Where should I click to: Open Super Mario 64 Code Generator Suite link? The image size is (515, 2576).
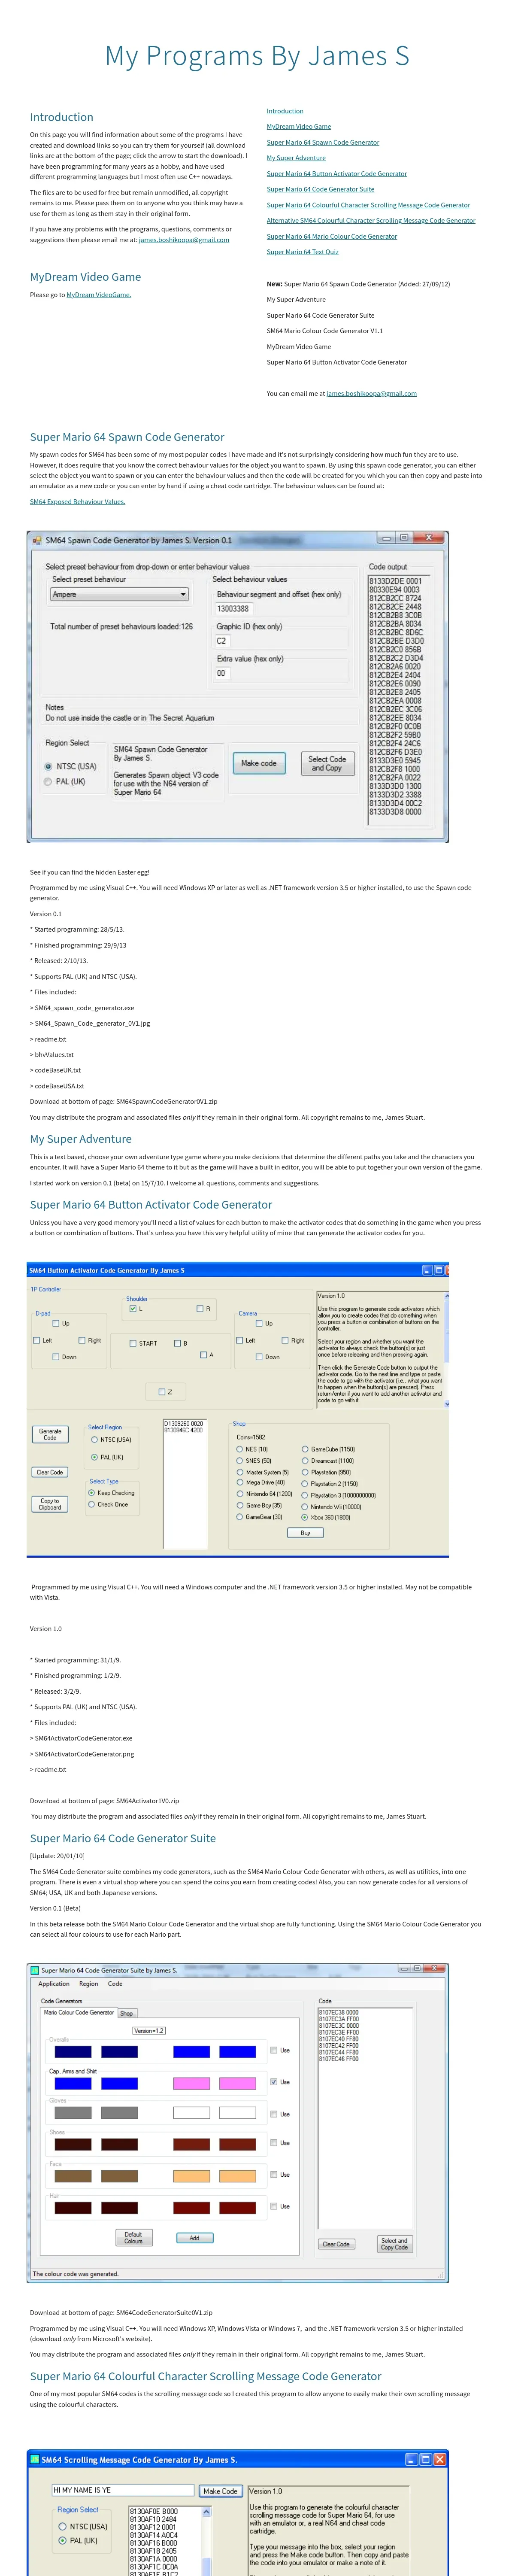click(x=320, y=189)
